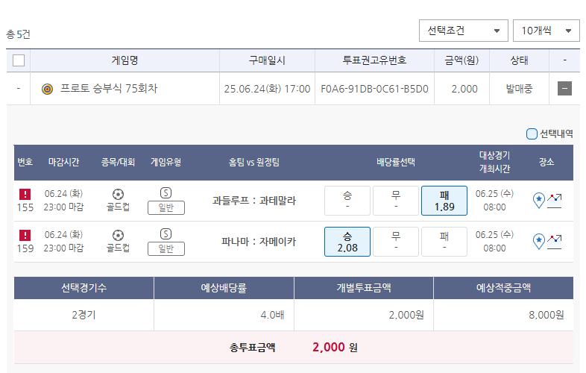Viewport: 586px width, 373px height.
Task: Click the 구매일시 column header
Action: pyautogui.click(x=267, y=60)
